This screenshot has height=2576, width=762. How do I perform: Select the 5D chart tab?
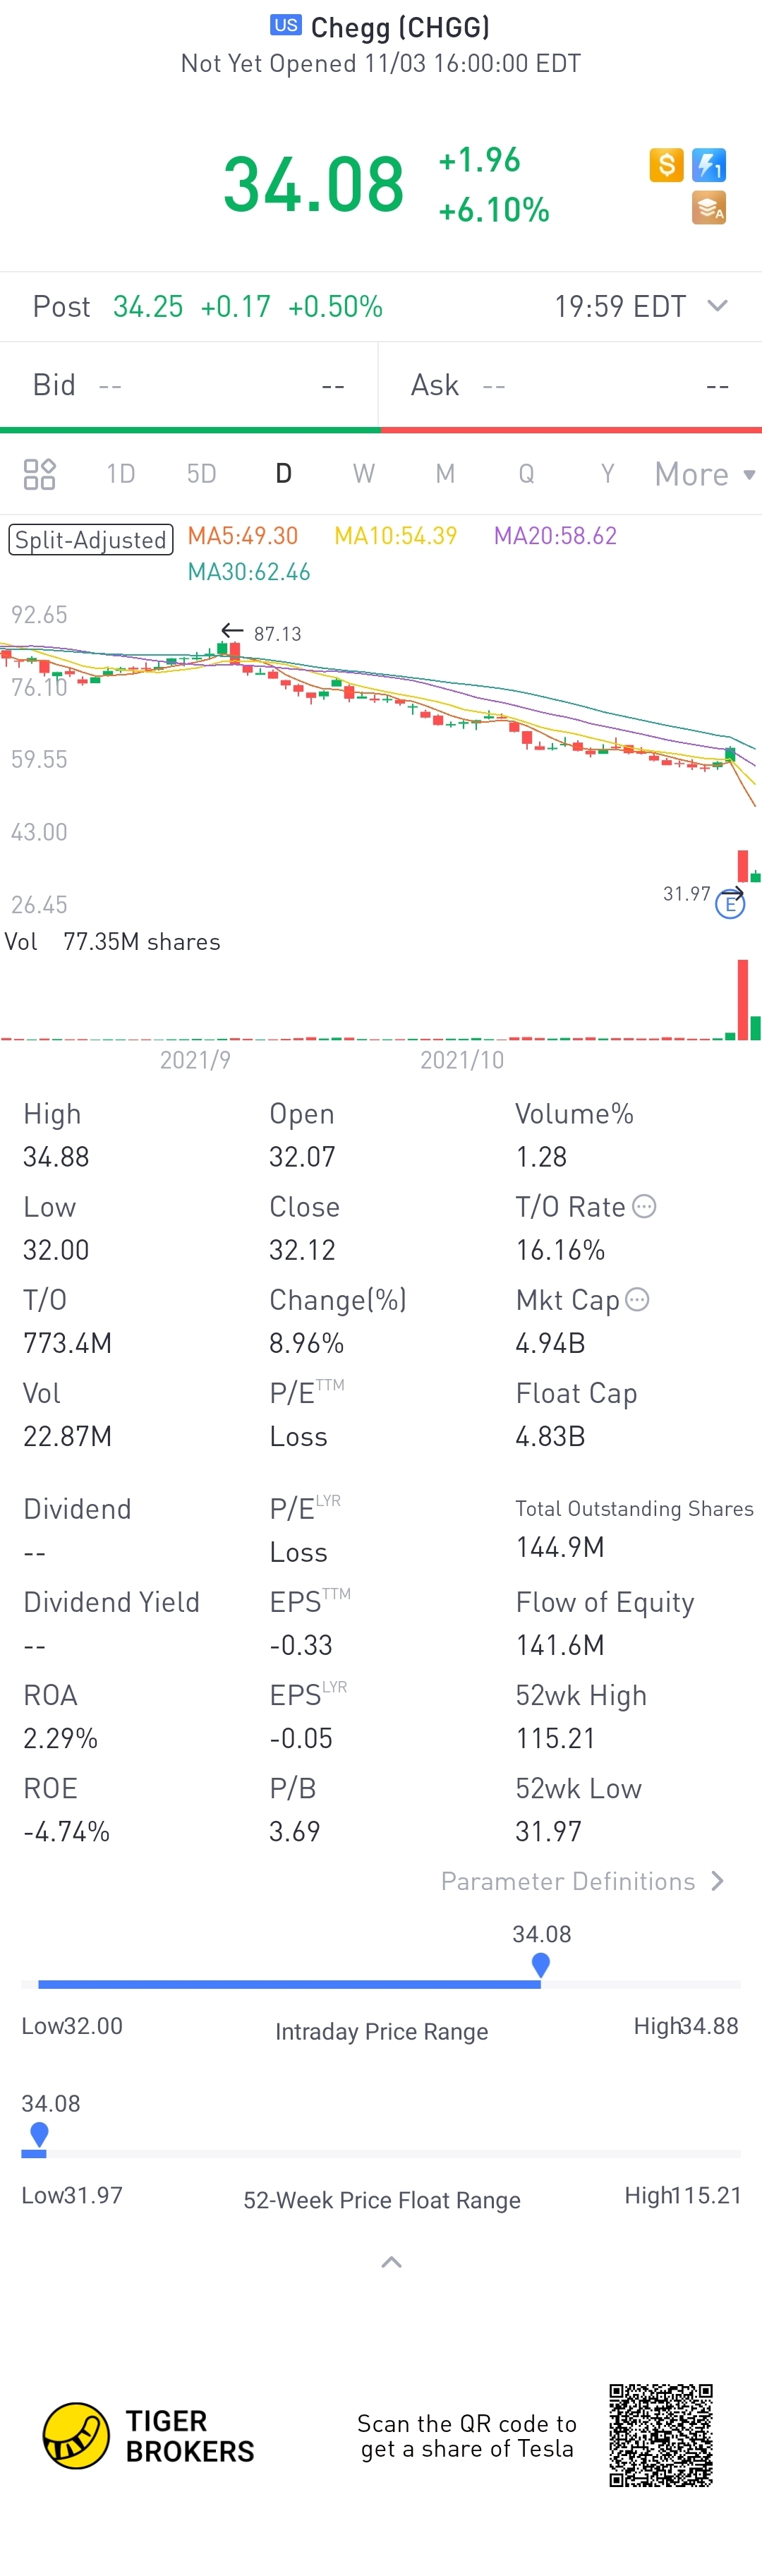coord(202,474)
